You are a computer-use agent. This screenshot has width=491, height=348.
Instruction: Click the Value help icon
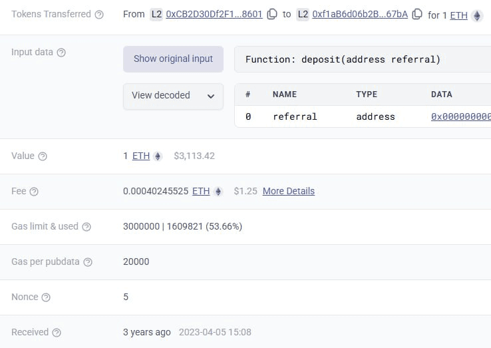click(43, 156)
